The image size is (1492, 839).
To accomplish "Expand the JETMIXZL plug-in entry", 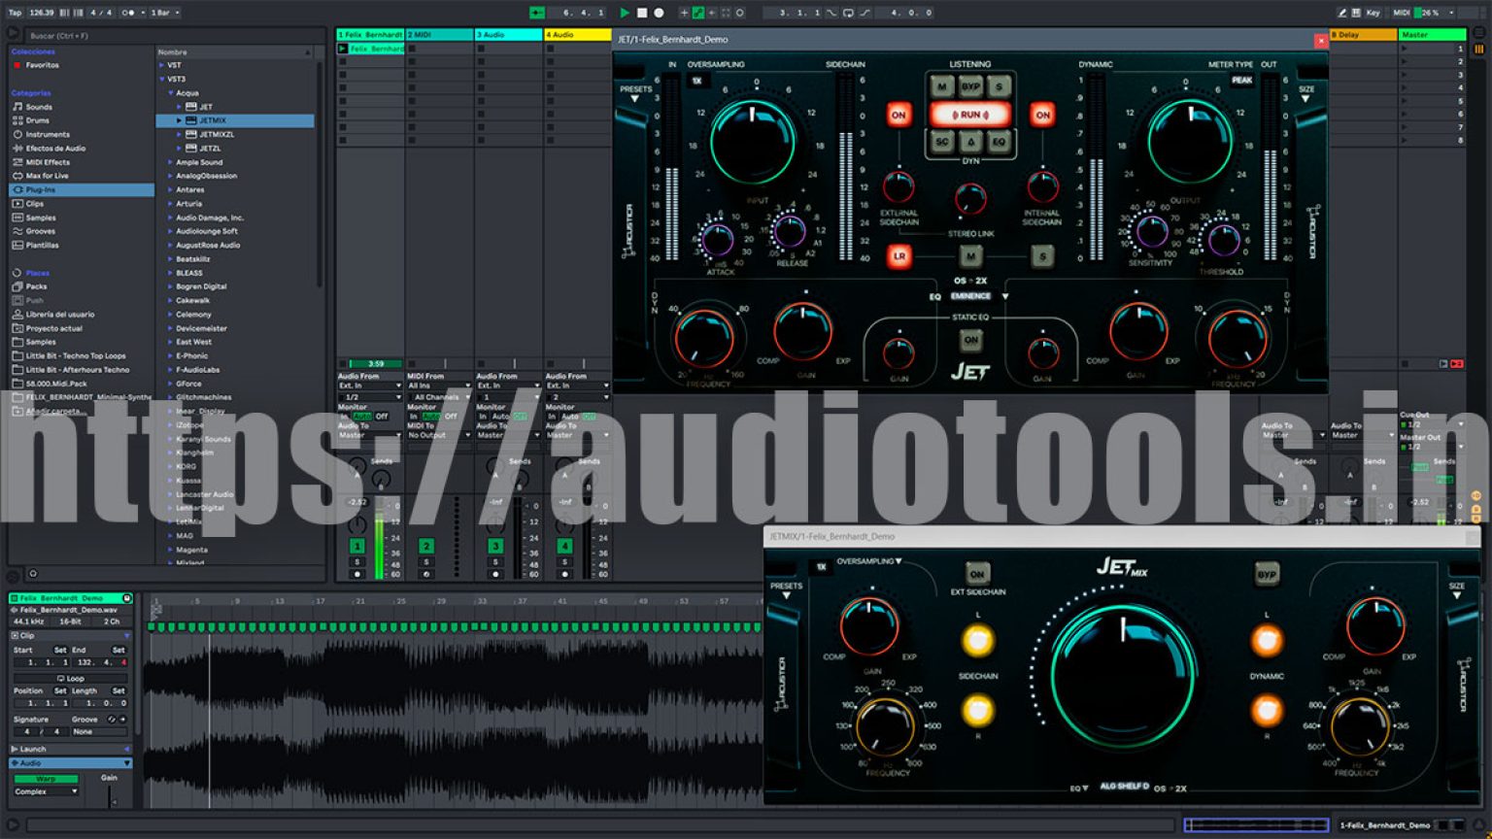I will point(180,135).
